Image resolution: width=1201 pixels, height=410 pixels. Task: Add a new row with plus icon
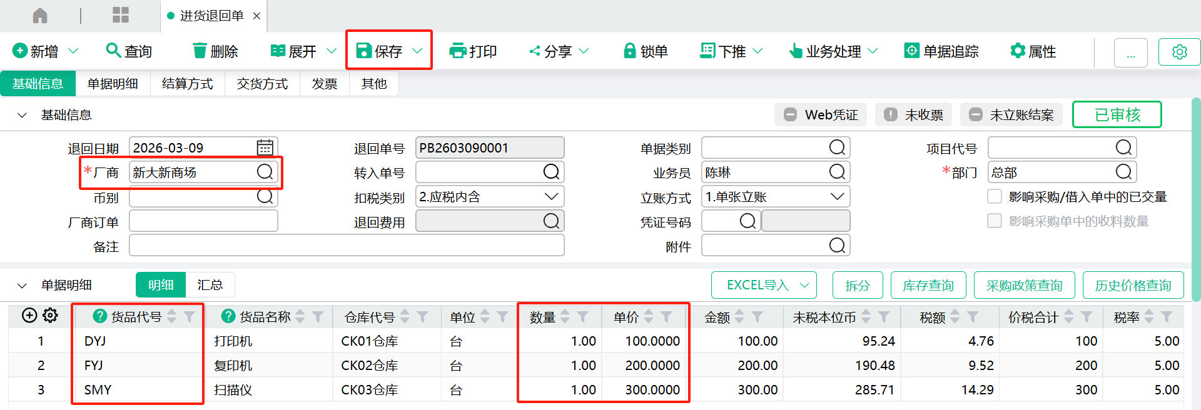point(29,316)
